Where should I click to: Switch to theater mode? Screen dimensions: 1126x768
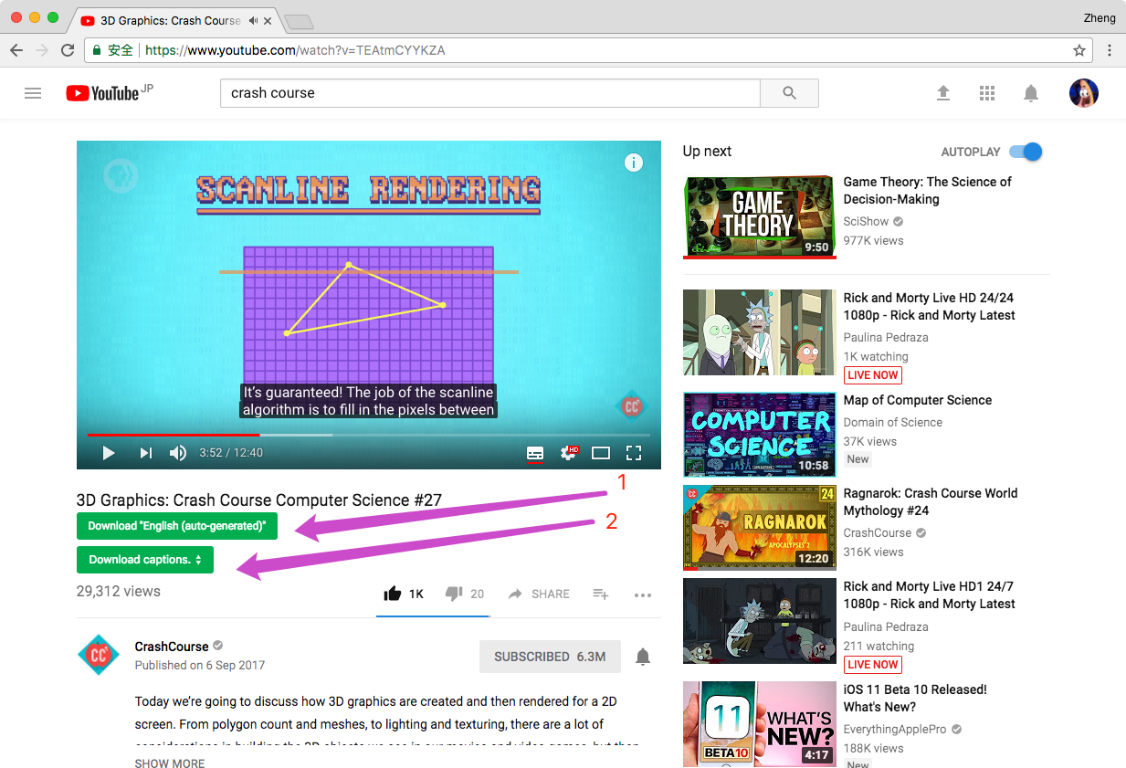tap(600, 453)
